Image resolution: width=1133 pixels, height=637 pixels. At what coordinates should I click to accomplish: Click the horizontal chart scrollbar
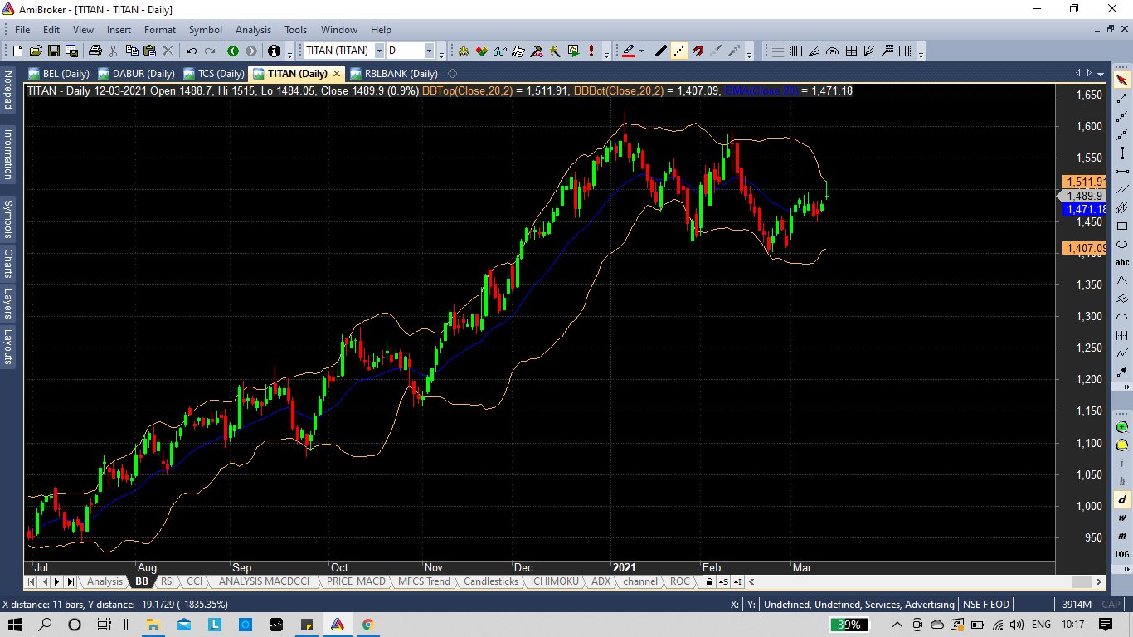926,581
